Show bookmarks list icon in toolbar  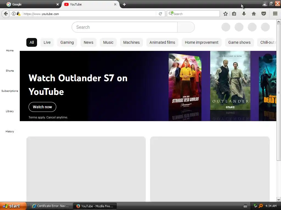234,14
